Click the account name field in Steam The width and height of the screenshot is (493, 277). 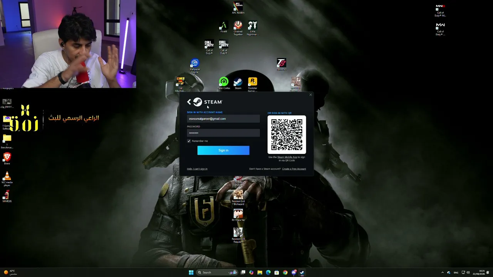point(223,119)
